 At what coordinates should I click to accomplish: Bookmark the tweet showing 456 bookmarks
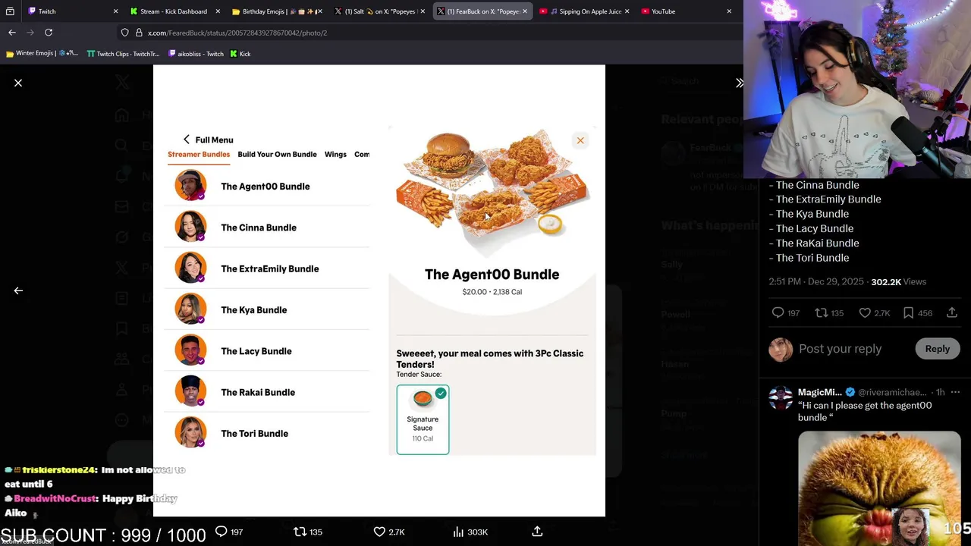pos(908,312)
